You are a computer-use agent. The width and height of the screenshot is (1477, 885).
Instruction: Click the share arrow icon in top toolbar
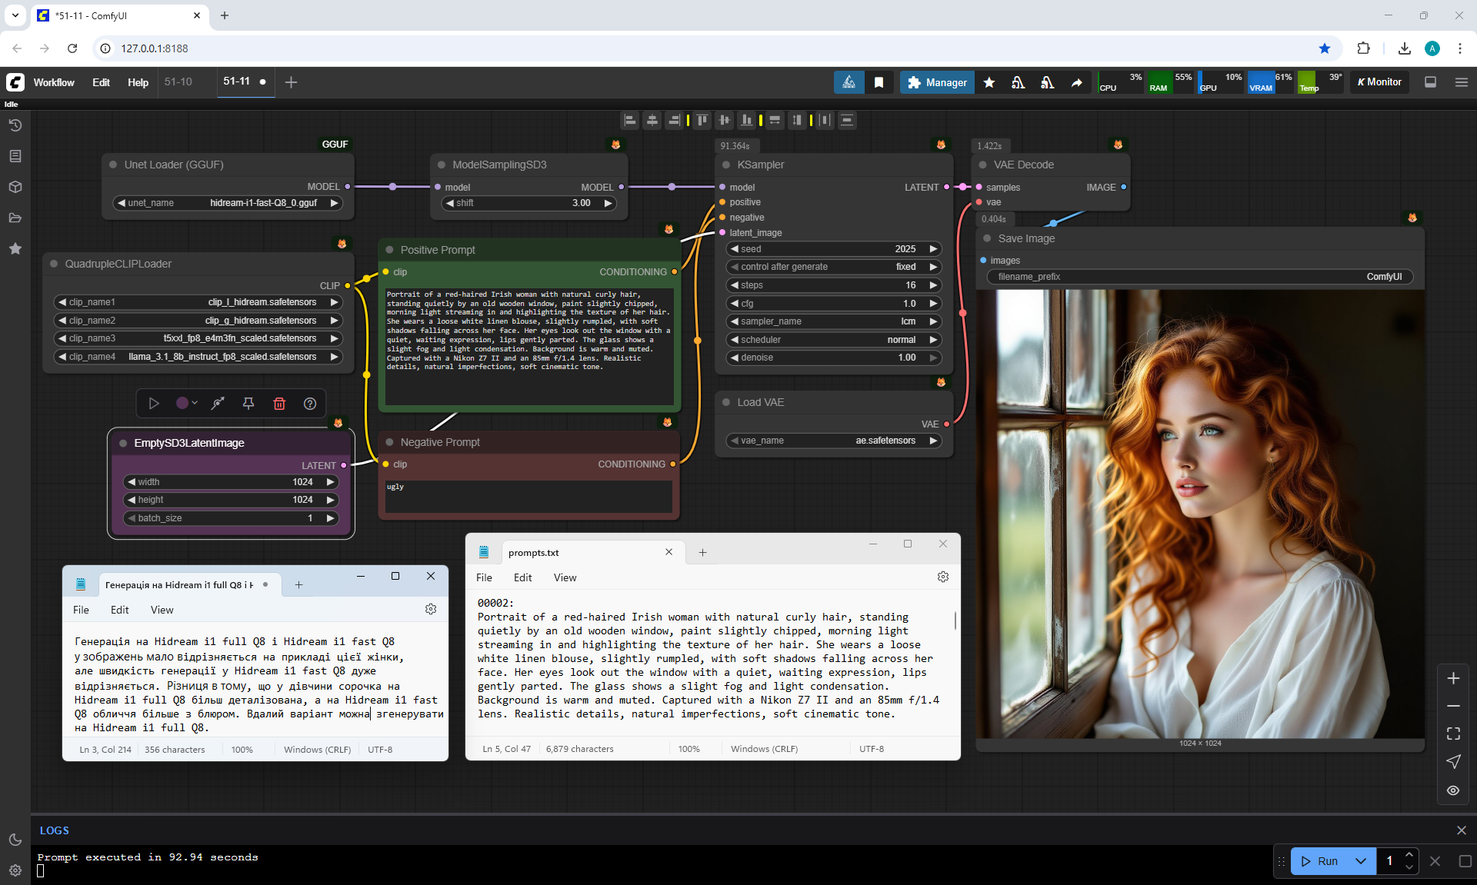point(1077,82)
